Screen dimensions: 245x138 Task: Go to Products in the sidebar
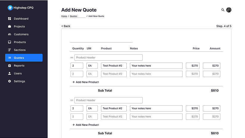(x=20, y=42)
